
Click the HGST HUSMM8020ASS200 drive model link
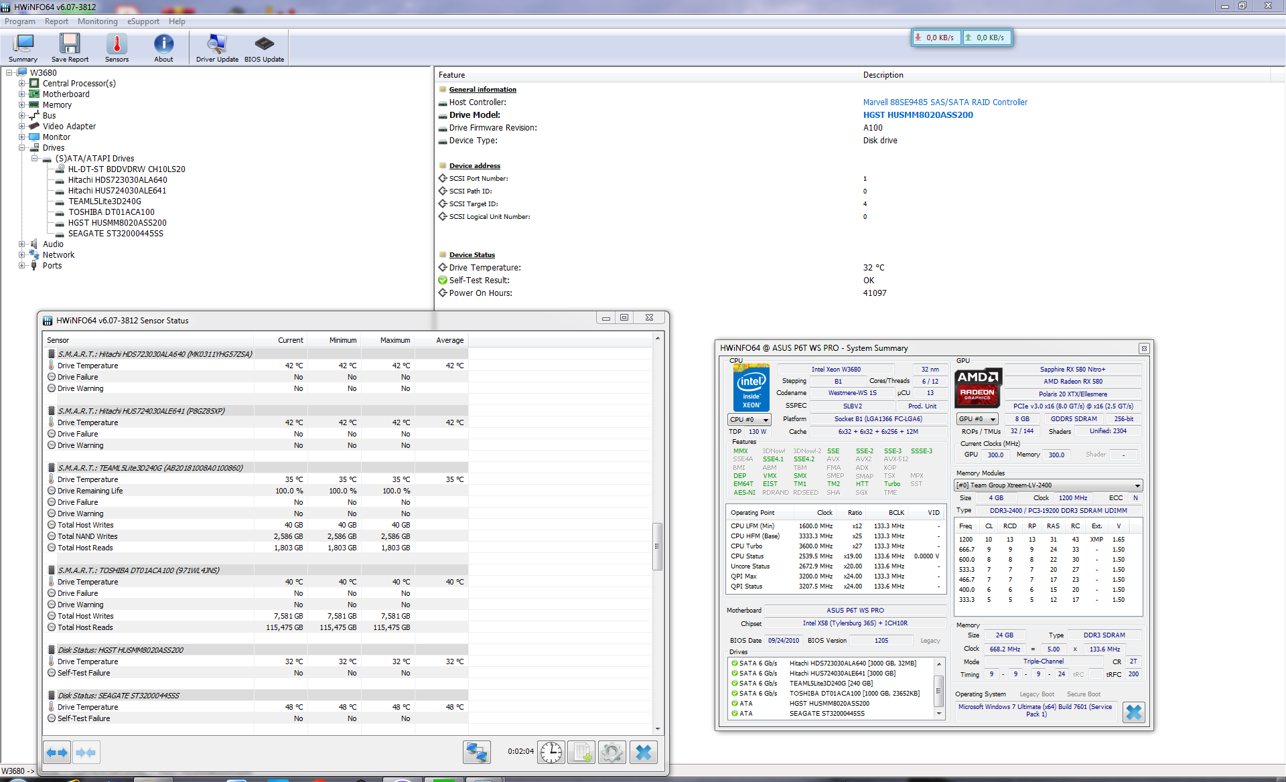(x=918, y=115)
